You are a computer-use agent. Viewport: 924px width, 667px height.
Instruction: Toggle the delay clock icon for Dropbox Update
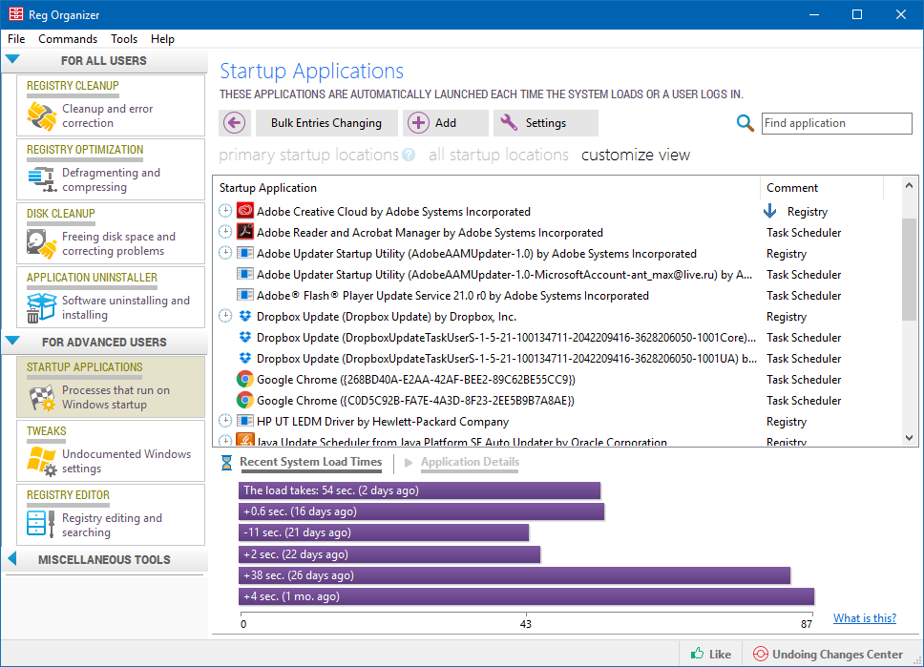click(225, 317)
